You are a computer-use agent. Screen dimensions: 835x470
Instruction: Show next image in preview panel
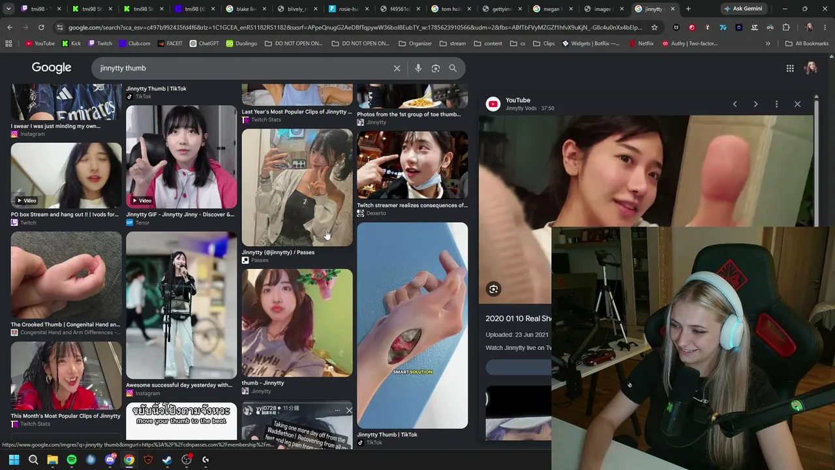pos(755,104)
